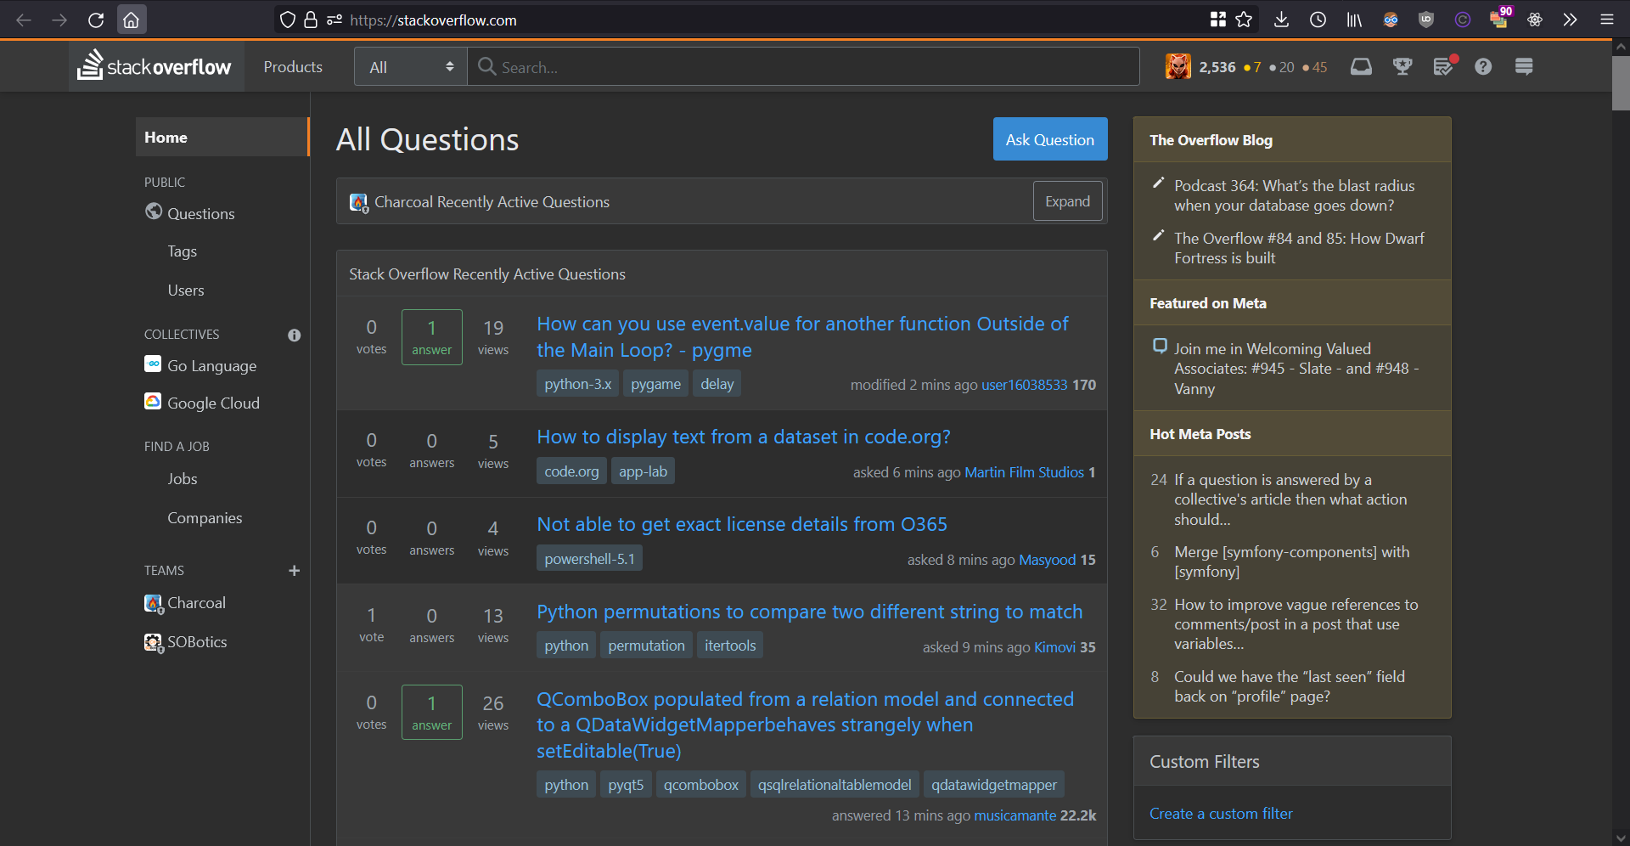Open last seen field meta post
This screenshot has height=846, width=1630.
(x=1289, y=686)
